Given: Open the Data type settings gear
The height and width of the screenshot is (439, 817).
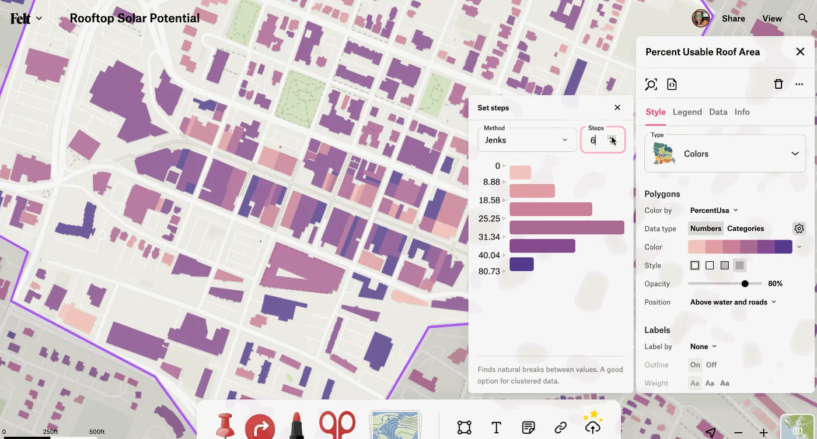Looking at the screenshot, I should click(799, 229).
